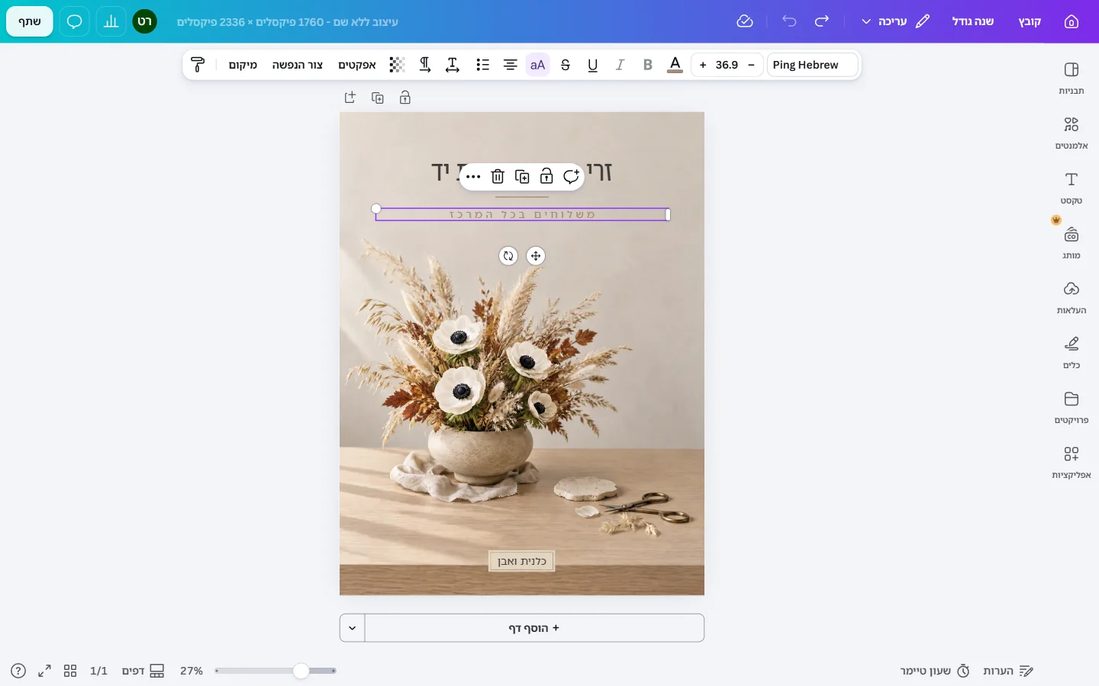Open the אלמנטים (elements) sidebar panel
The height and width of the screenshot is (686, 1099).
click(x=1071, y=133)
